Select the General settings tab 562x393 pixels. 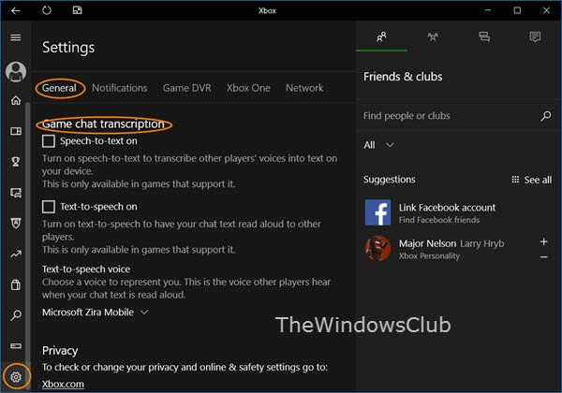pos(59,88)
